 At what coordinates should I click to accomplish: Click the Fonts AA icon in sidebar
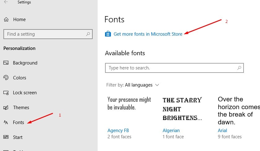point(6,122)
